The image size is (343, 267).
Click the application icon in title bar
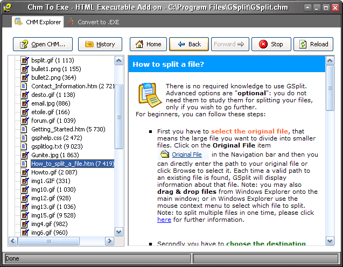7,8
